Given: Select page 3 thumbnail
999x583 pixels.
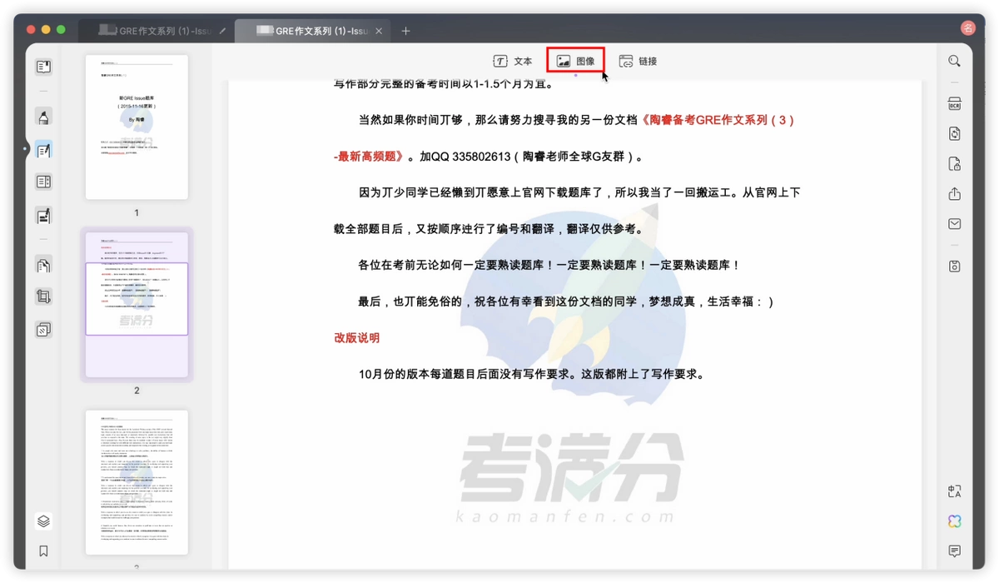Looking at the screenshot, I should [137, 481].
